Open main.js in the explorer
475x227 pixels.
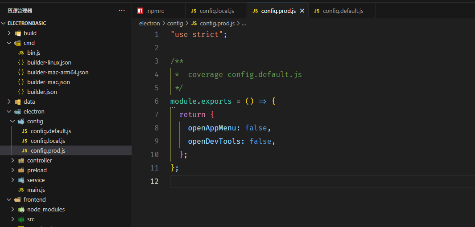tap(36, 190)
